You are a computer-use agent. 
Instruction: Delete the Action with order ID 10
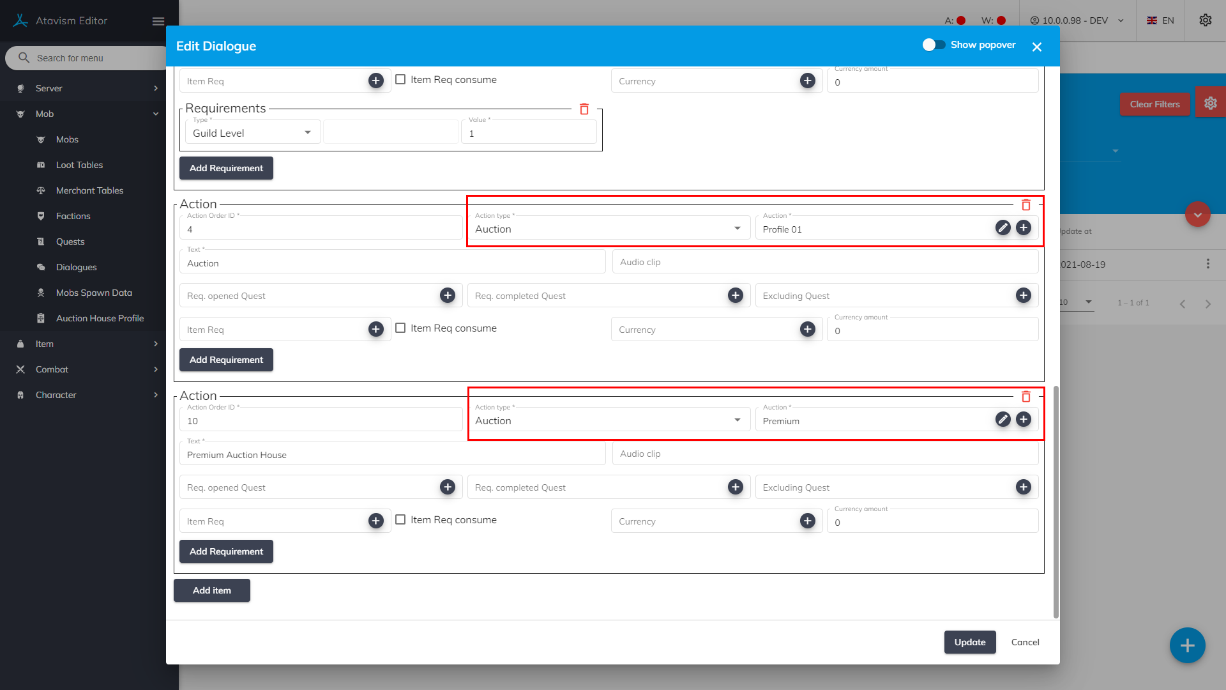point(1025,397)
